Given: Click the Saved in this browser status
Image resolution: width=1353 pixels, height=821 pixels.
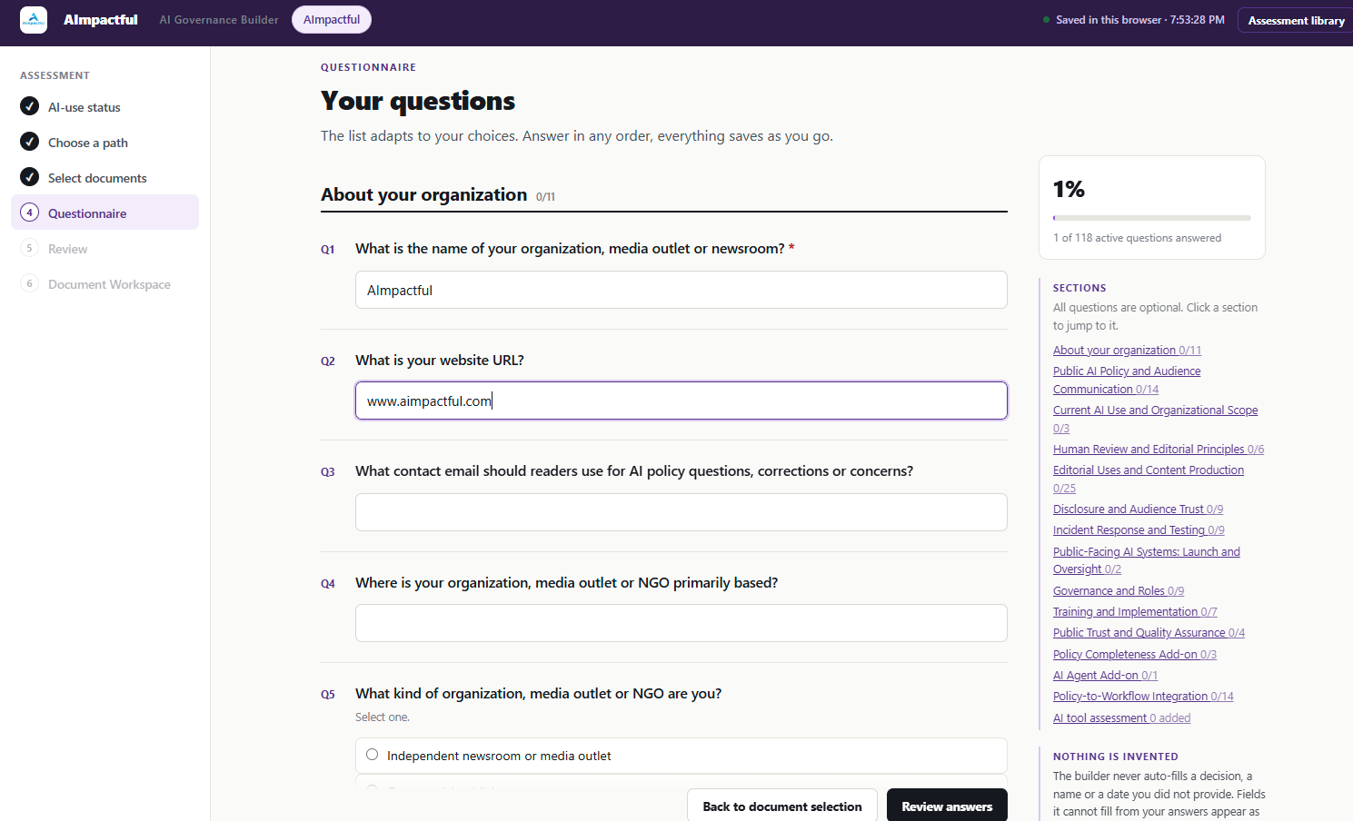Looking at the screenshot, I should pos(1134,20).
